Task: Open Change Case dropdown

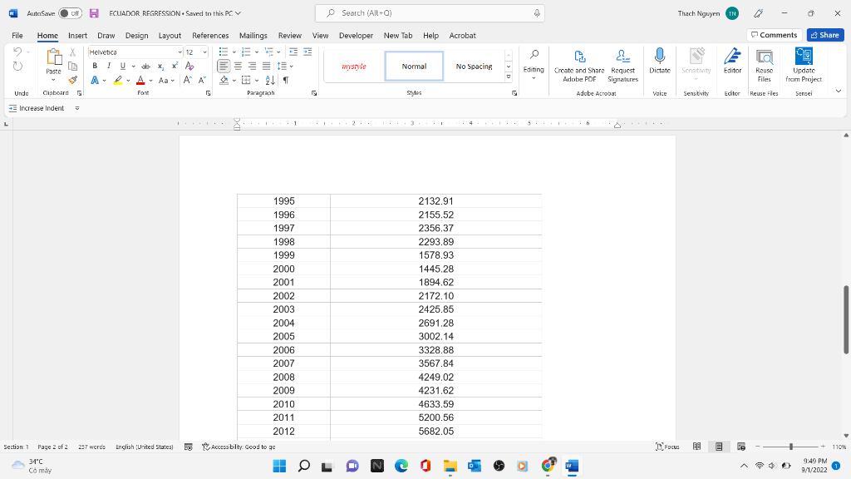Action: click(166, 80)
